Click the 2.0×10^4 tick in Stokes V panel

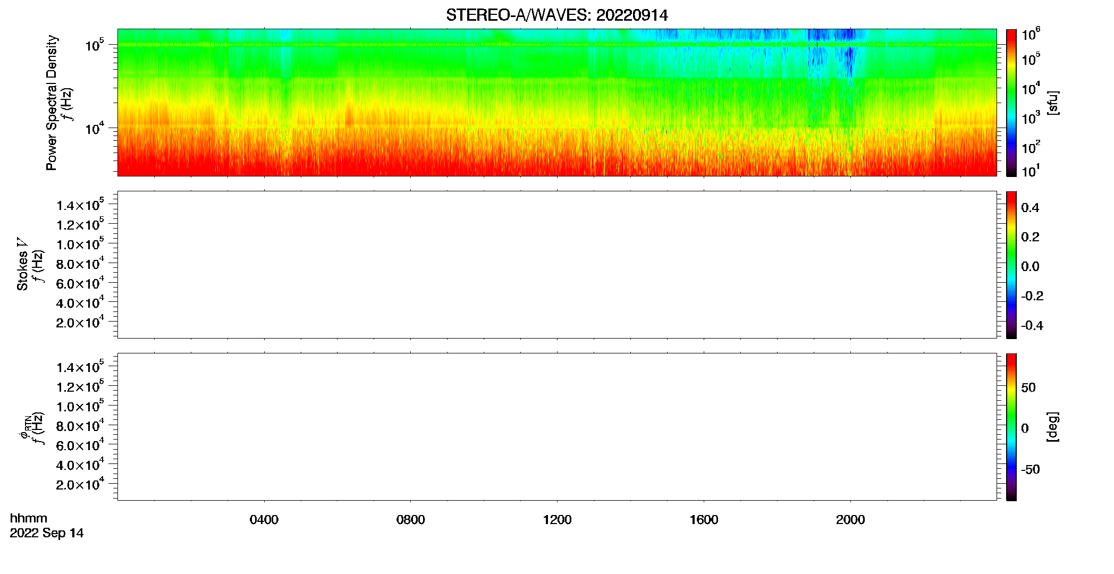click(80, 322)
